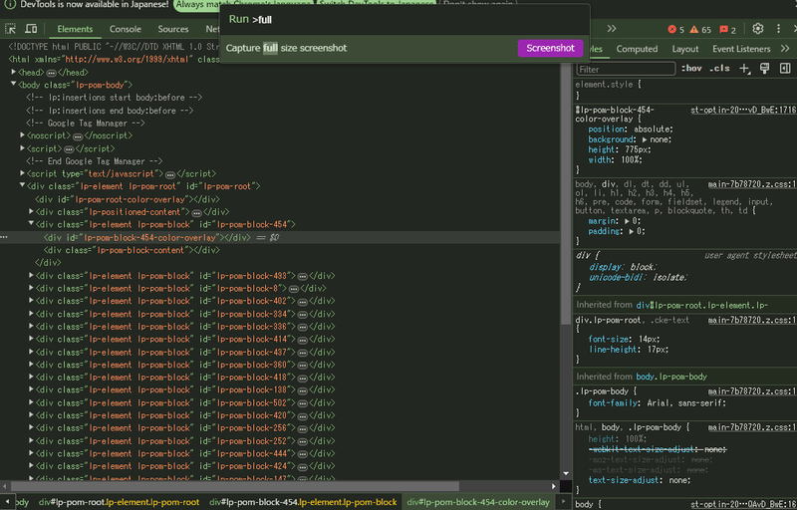
Task: Click the ellipsis badge of lp-positioned-content div
Action: pyautogui.click(x=196, y=213)
